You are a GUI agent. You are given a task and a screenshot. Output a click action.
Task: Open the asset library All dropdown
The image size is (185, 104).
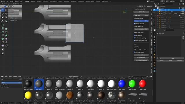click(10, 79)
